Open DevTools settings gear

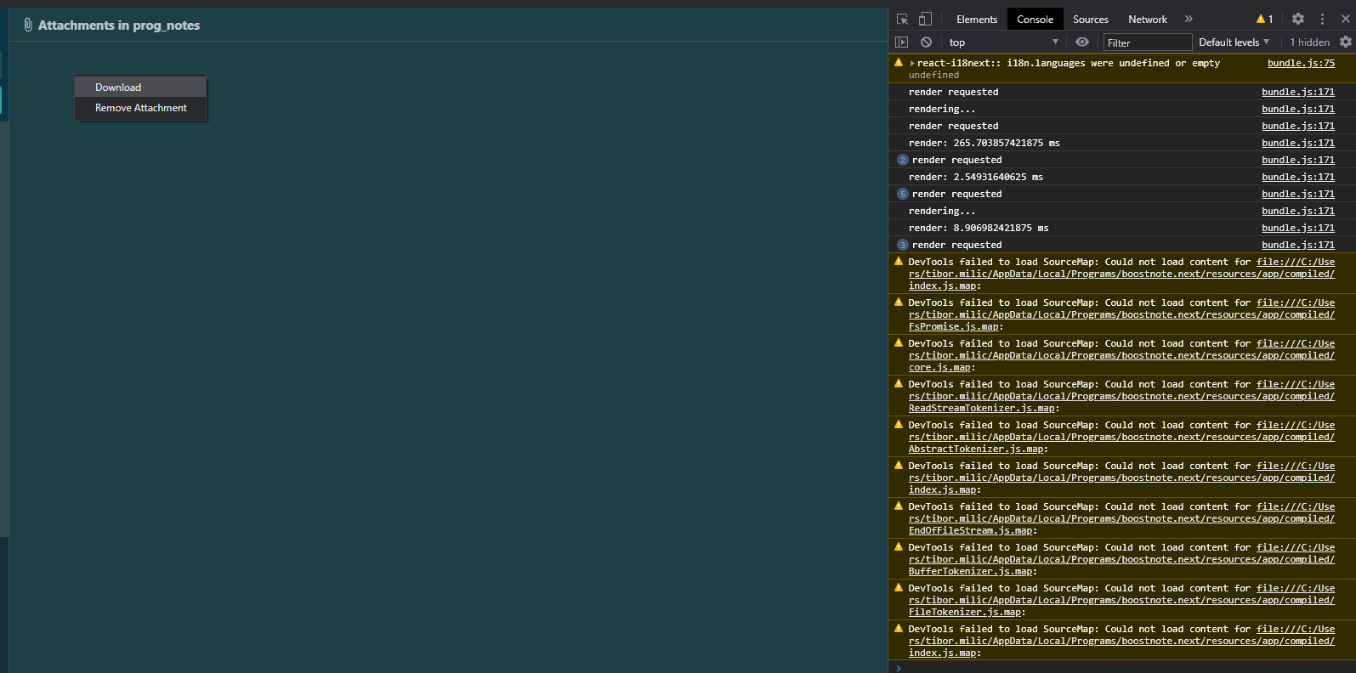coord(1297,19)
